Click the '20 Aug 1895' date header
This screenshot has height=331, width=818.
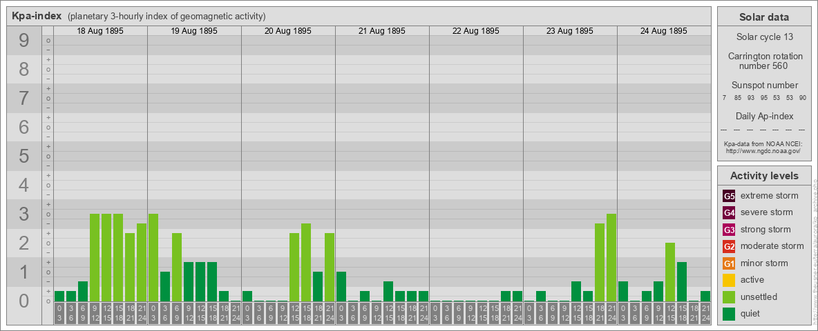point(288,31)
